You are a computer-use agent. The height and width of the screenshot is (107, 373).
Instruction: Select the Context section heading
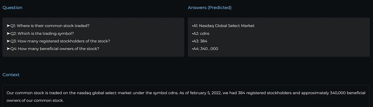11,75
